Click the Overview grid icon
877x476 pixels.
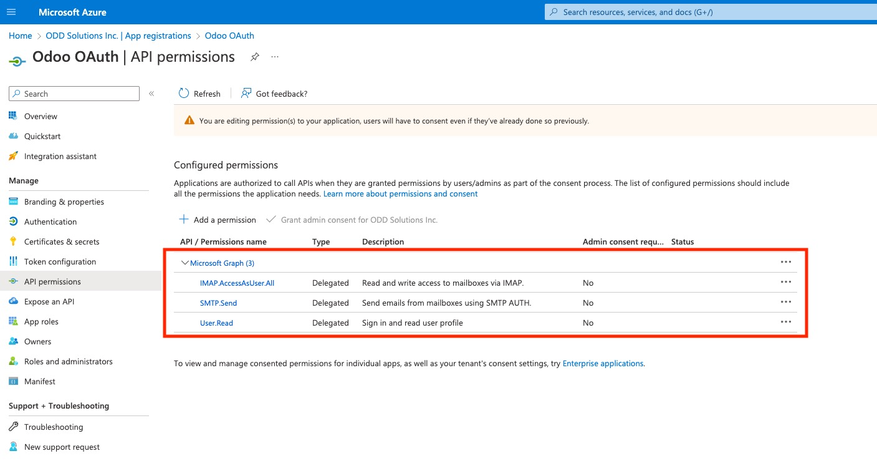[13, 116]
